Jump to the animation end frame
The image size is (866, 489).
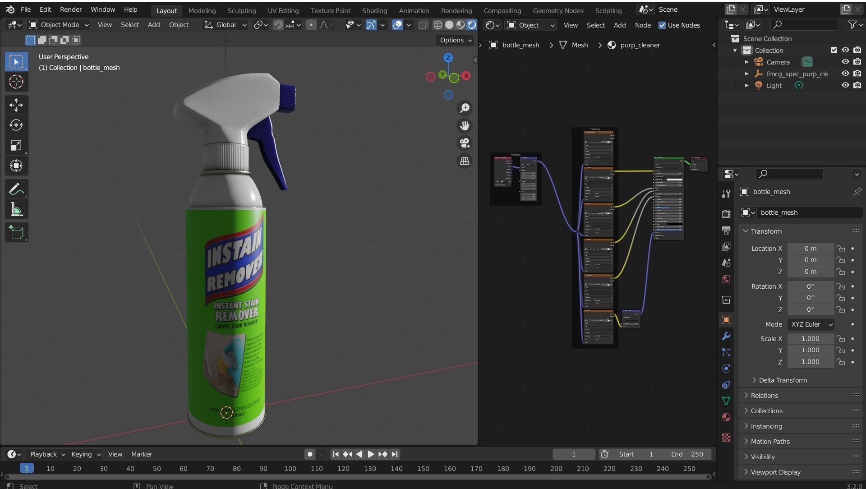[395, 454]
